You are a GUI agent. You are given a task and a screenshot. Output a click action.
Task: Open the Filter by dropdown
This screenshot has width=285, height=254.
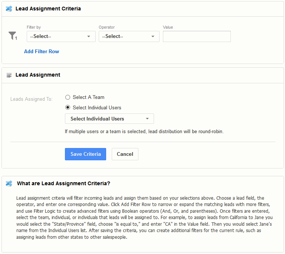[61, 36]
